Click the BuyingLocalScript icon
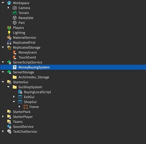Image resolution: width=146 pixels, height=144 pixels. click(x=20, y=92)
